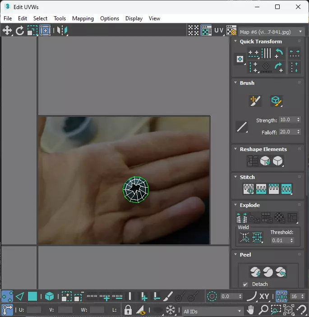Select the Rotate tool
Image resolution: width=309 pixels, height=317 pixels.
tap(19, 31)
